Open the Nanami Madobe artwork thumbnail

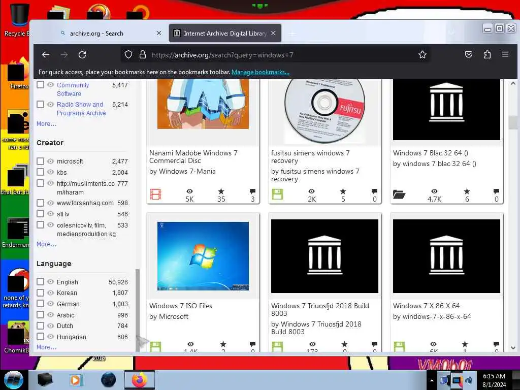[x=203, y=104]
